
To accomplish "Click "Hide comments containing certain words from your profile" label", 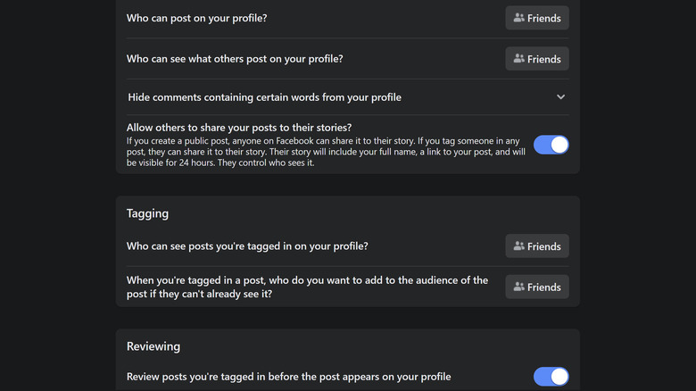I will point(264,96).
